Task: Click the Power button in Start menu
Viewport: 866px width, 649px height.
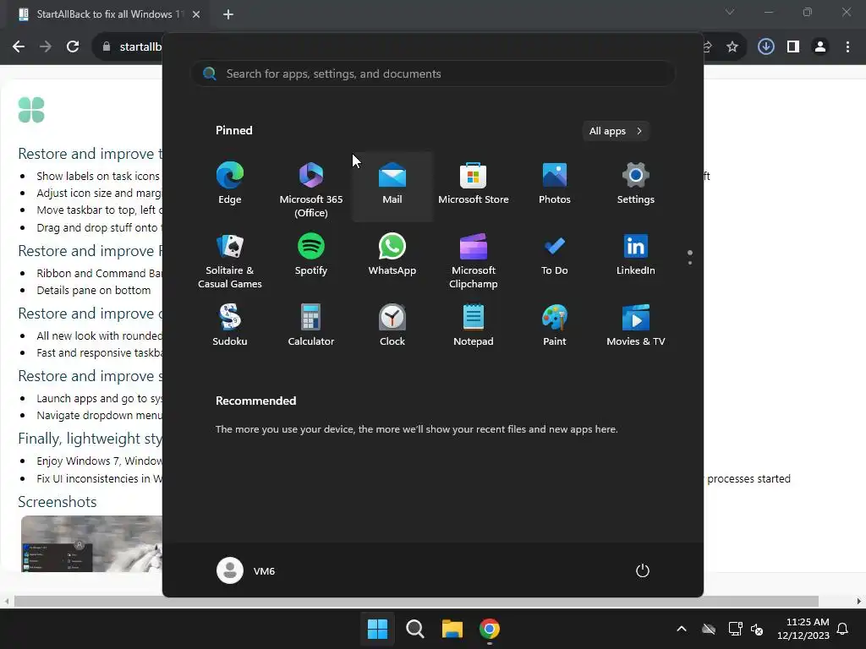Action: [x=643, y=570]
